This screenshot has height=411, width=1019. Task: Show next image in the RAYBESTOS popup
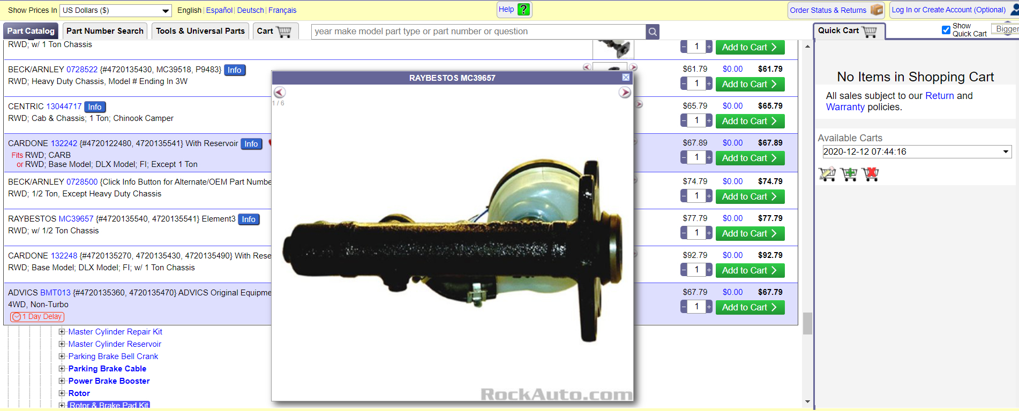coord(625,93)
